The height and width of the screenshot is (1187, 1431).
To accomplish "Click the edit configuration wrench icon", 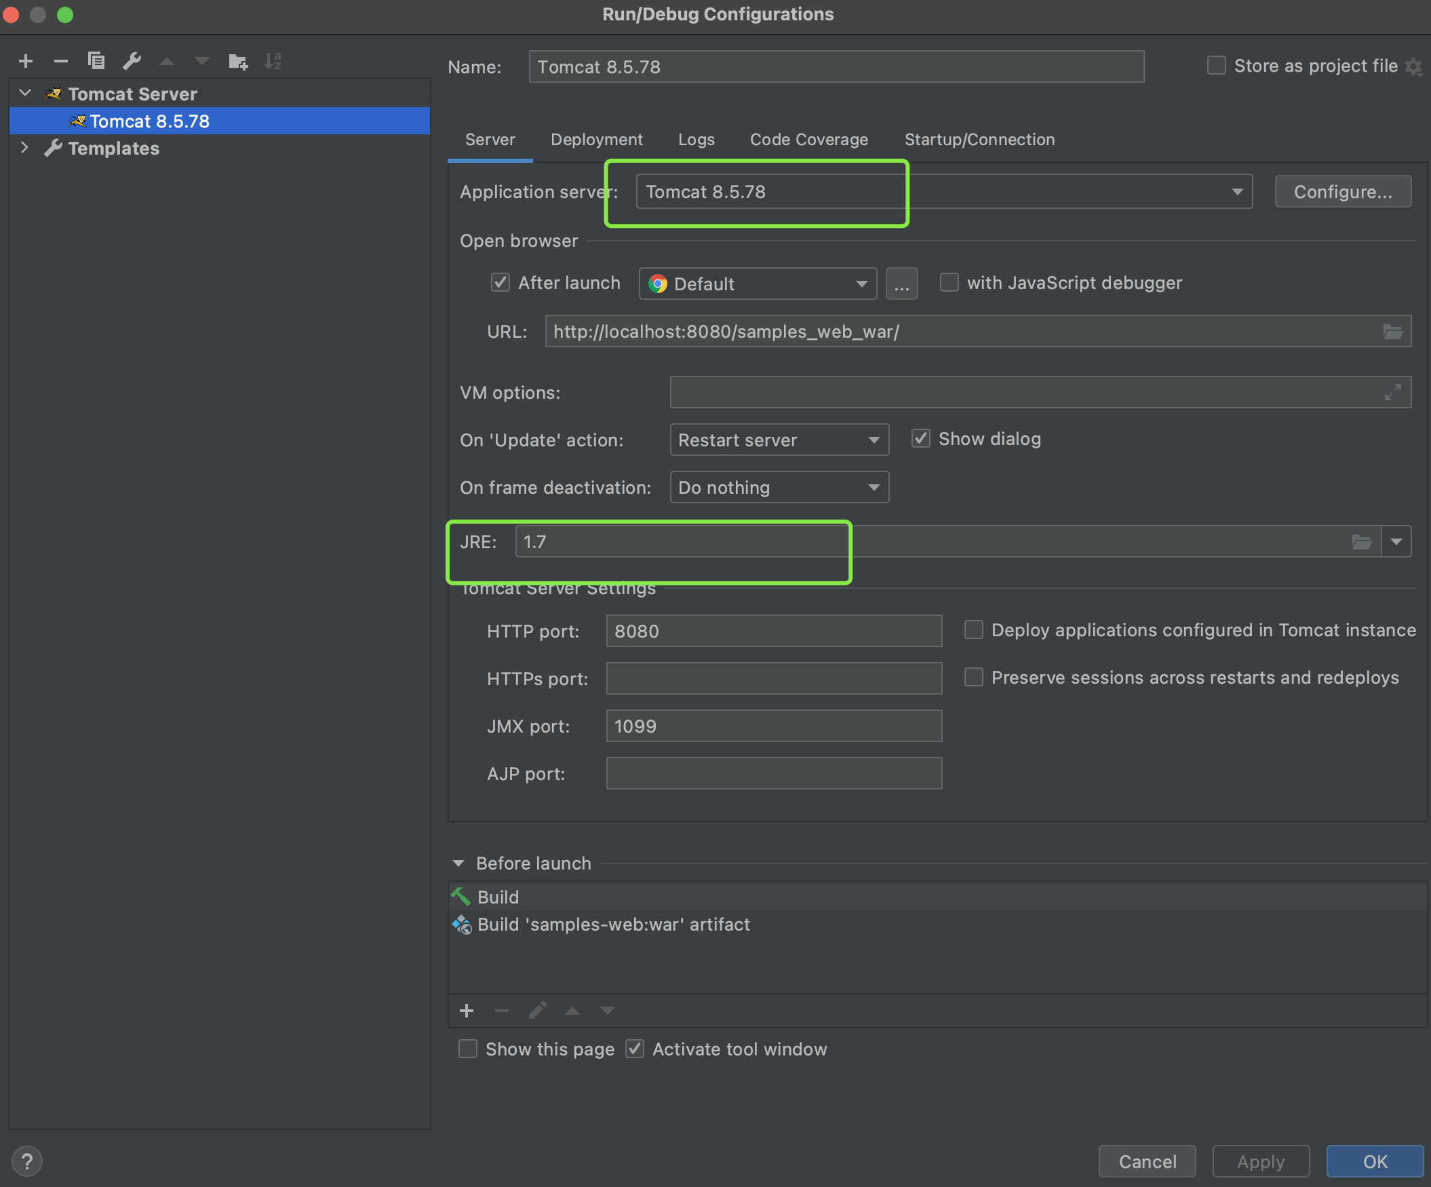I will pyautogui.click(x=133, y=60).
